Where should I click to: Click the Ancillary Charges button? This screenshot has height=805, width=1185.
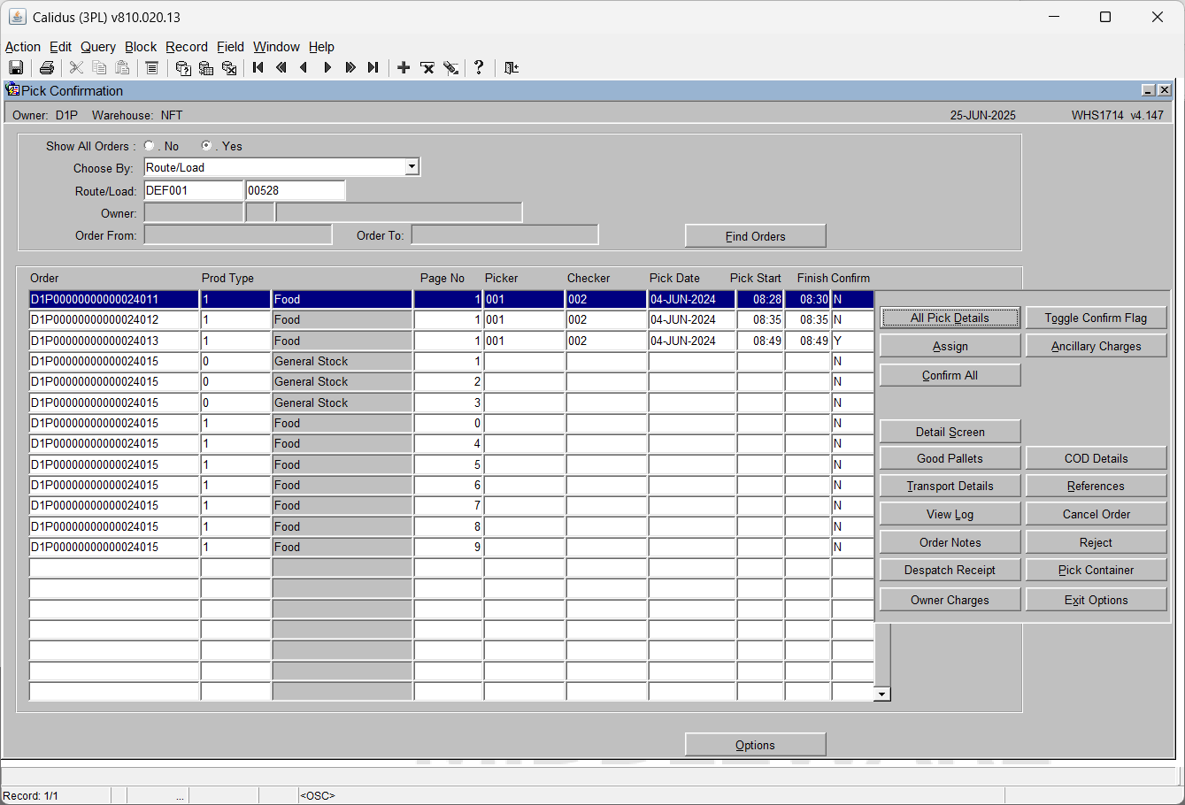coord(1096,347)
